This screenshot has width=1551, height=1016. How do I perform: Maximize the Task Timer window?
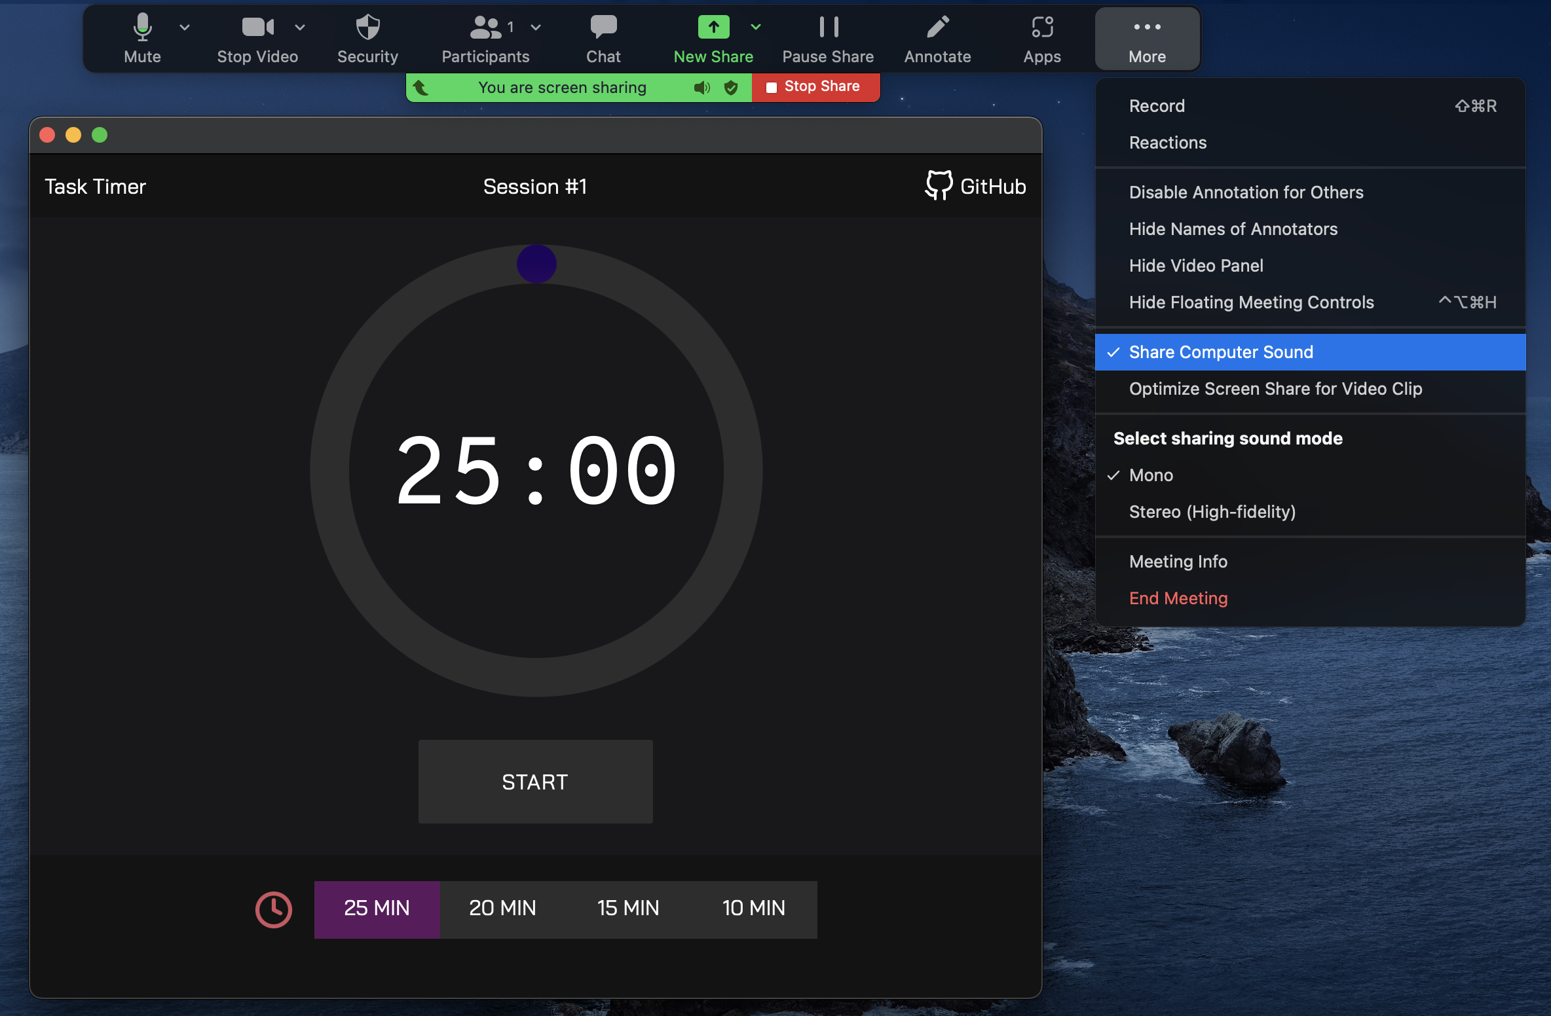pyautogui.click(x=100, y=135)
